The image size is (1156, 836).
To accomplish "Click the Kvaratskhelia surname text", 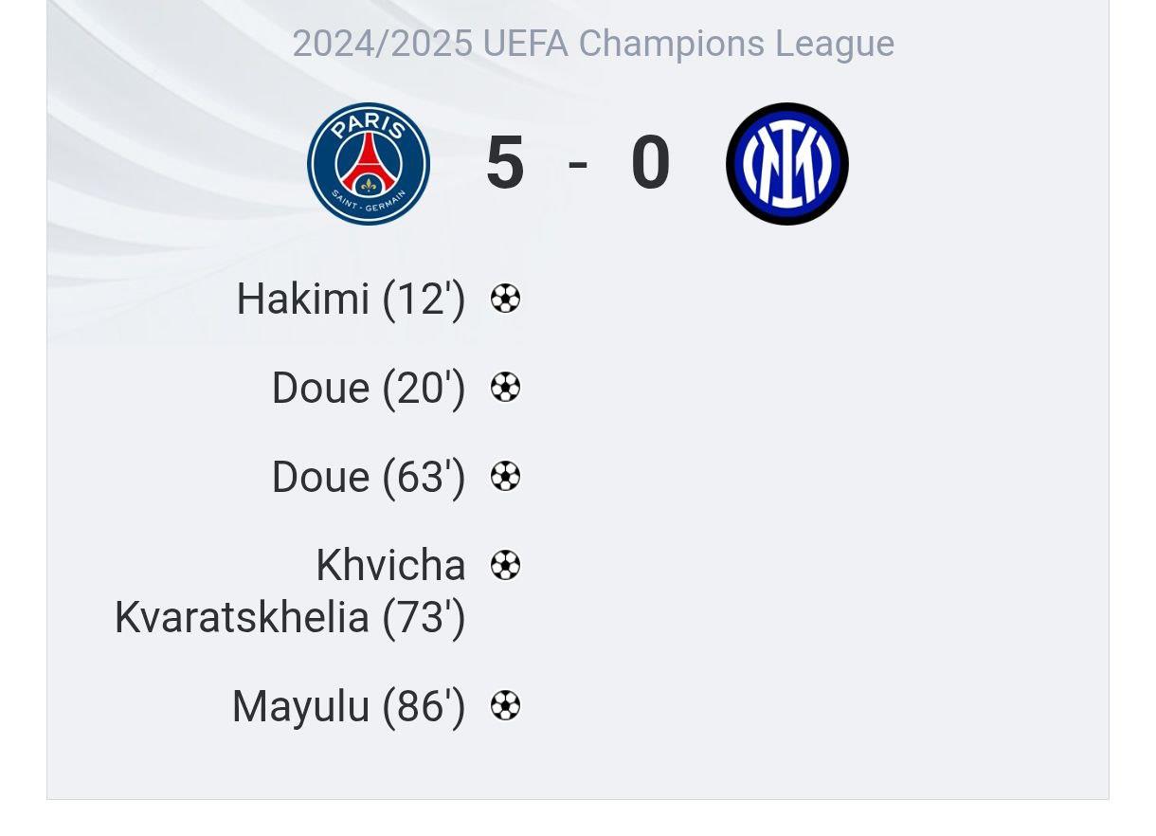I will tap(242, 618).
